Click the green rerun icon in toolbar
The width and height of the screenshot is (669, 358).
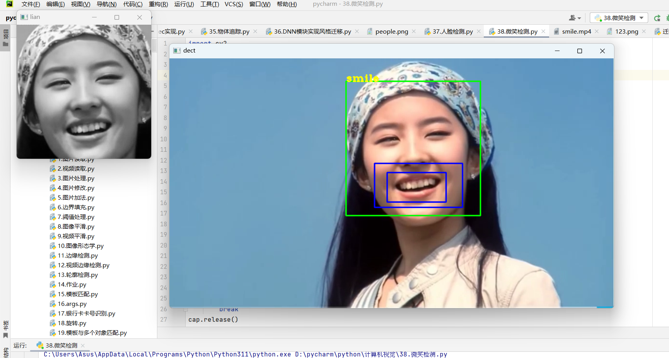coord(657,18)
